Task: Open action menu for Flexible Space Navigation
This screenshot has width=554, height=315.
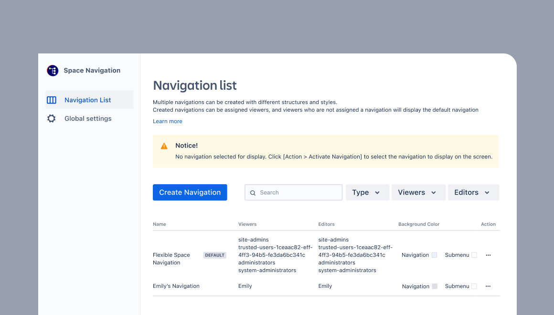Action: (488, 255)
